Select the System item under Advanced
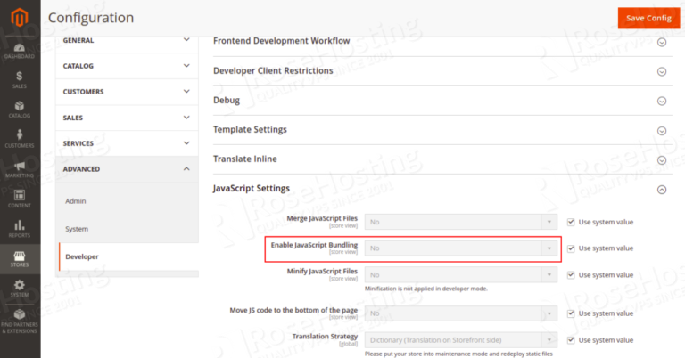This screenshot has height=358, width=685. point(77,229)
